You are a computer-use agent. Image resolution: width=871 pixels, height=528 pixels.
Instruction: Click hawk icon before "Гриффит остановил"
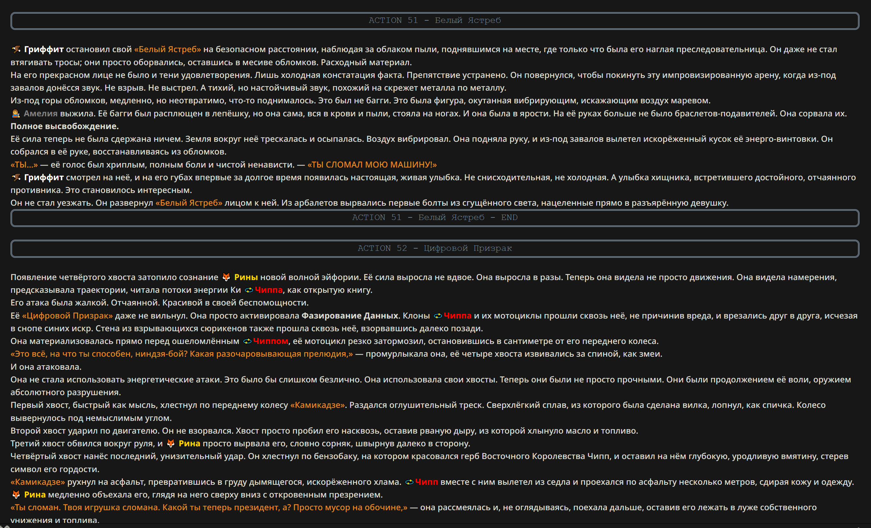16,50
